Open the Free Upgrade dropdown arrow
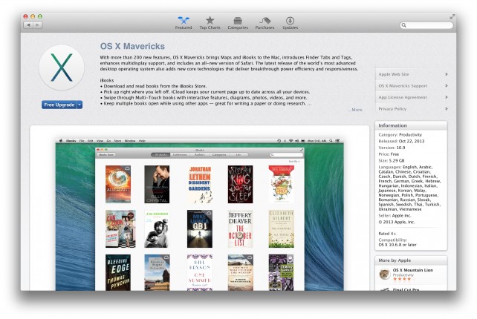 79,105
